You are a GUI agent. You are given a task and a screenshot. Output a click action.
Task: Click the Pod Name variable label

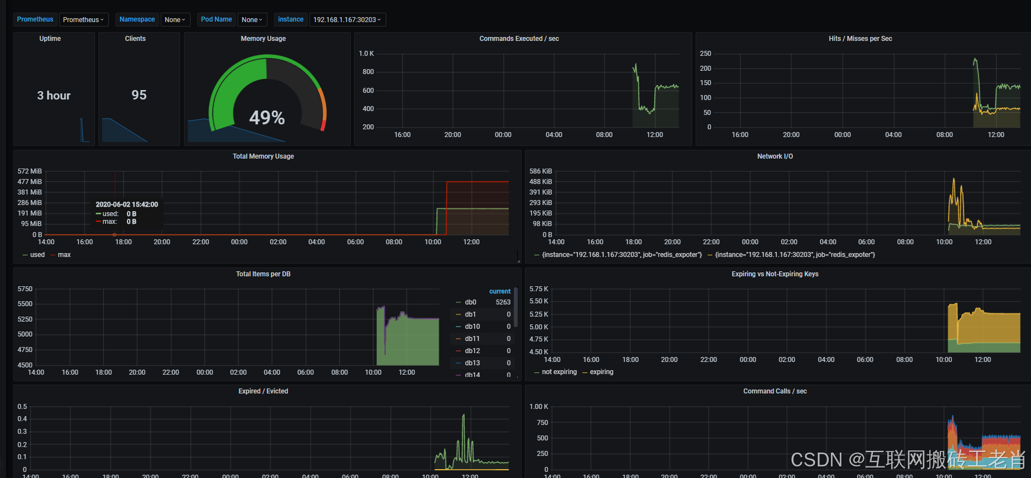tap(216, 19)
